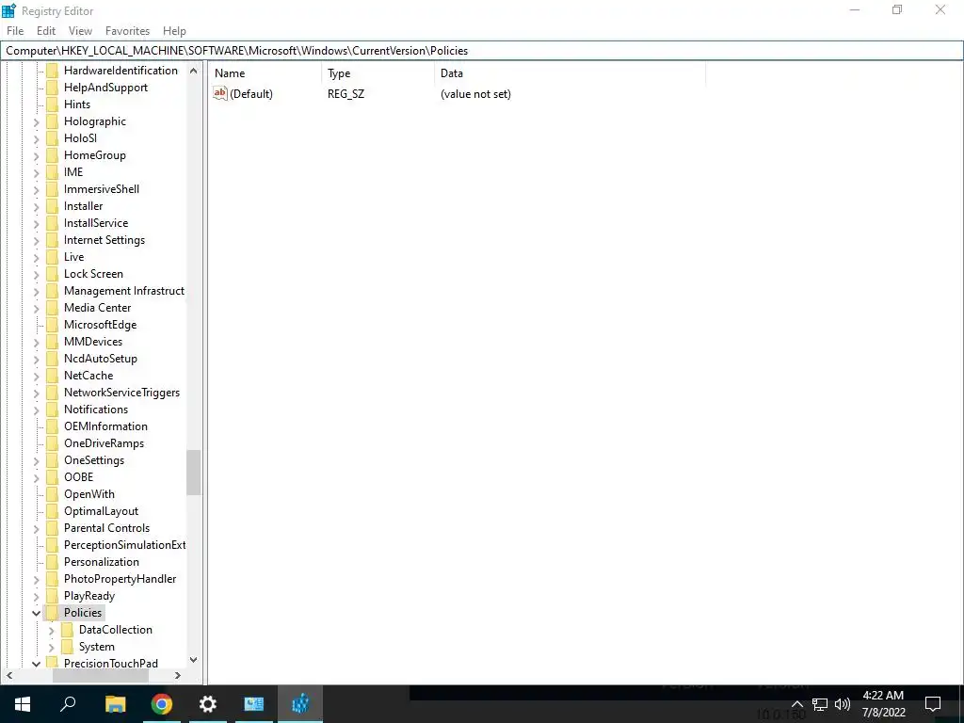This screenshot has height=723, width=964.
Task: Select the PhotoPropertyHandler key
Action: pyautogui.click(x=120, y=579)
